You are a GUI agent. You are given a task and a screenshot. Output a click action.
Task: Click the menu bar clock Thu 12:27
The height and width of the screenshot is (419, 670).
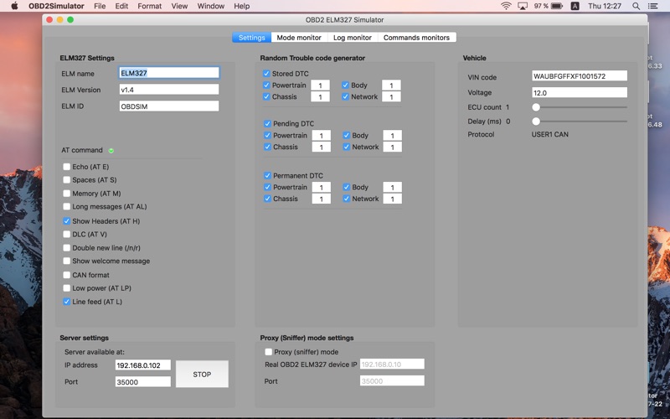604,6
